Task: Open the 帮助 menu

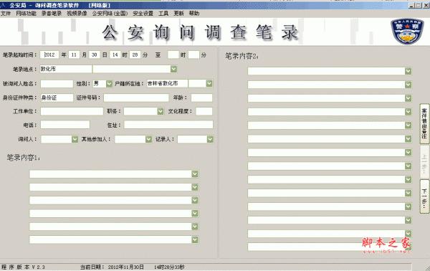Action: 194,14
